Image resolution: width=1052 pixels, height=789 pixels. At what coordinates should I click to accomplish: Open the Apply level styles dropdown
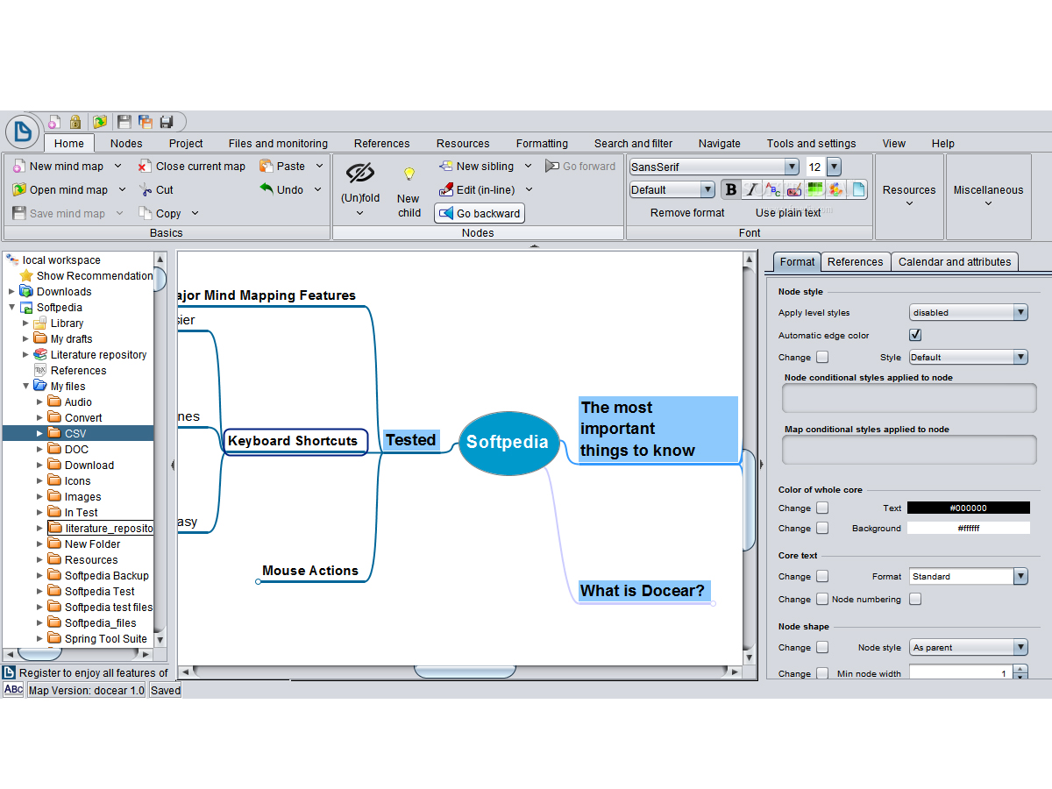click(x=1020, y=313)
